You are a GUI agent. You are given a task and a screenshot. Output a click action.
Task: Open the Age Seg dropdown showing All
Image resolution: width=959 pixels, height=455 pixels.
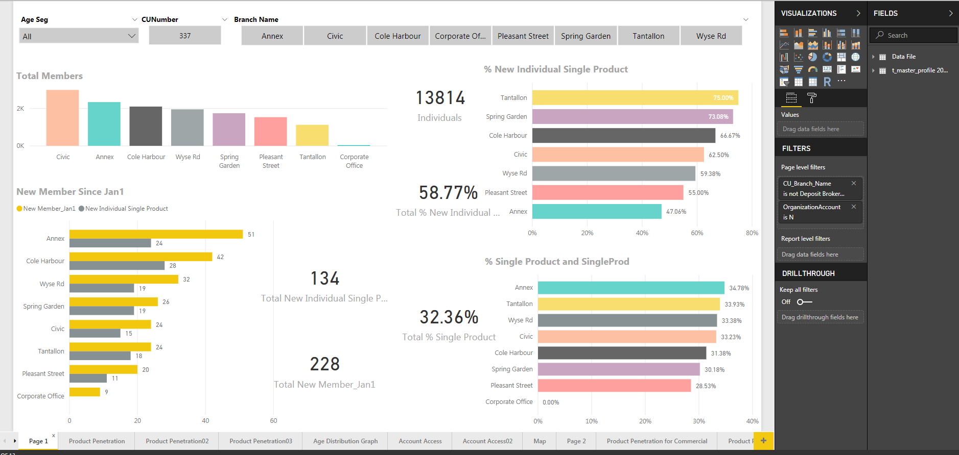point(79,36)
